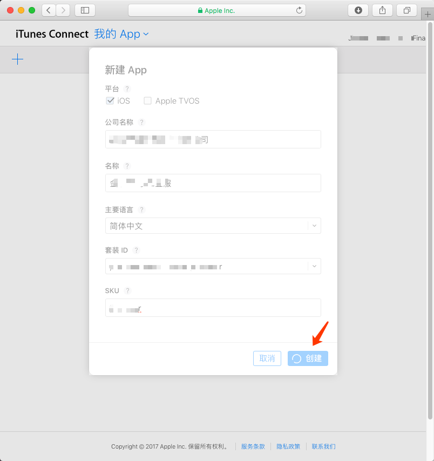
Task: Open the Share button in toolbar
Action: point(382,11)
